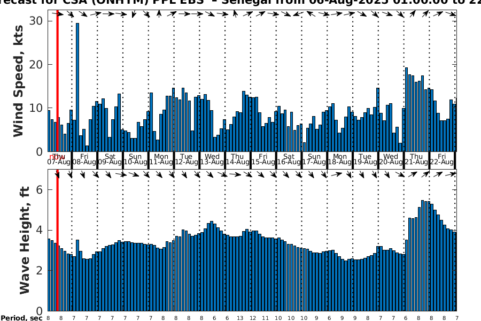This screenshot has height=321, width=481.
Task: Select the Sun 10-Aug date label
Action: pyautogui.click(x=135, y=159)
